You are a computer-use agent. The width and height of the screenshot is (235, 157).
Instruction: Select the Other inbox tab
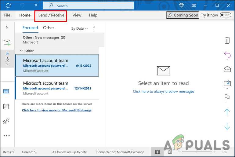49,28
